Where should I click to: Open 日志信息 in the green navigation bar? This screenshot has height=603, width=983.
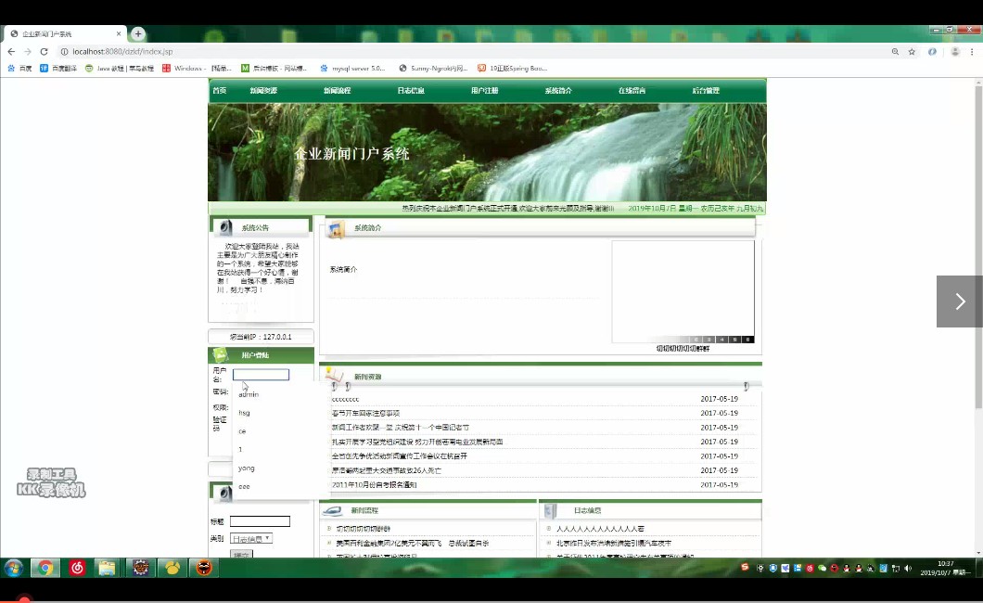tap(411, 91)
